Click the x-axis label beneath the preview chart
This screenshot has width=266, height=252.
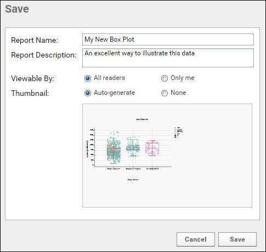coord(133,180)
